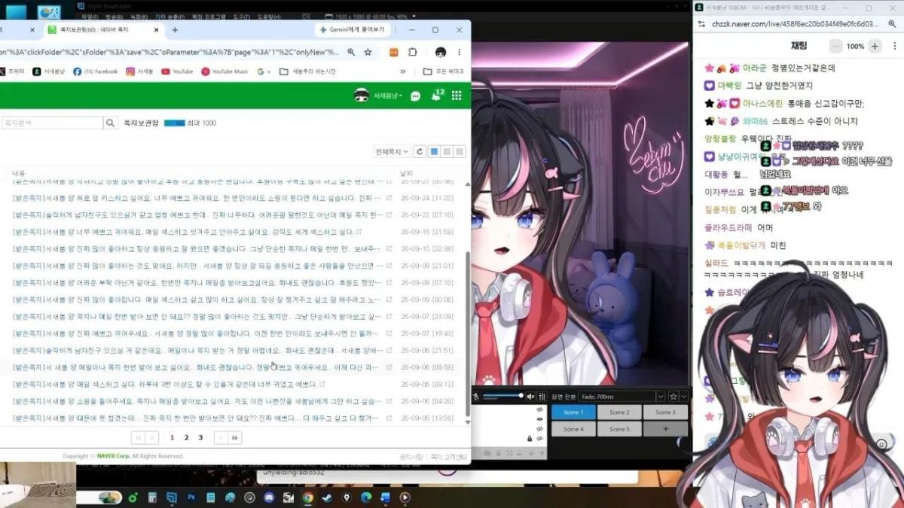Open a new Chrome tab
The image size is (904, 508).
coord(175,30)
